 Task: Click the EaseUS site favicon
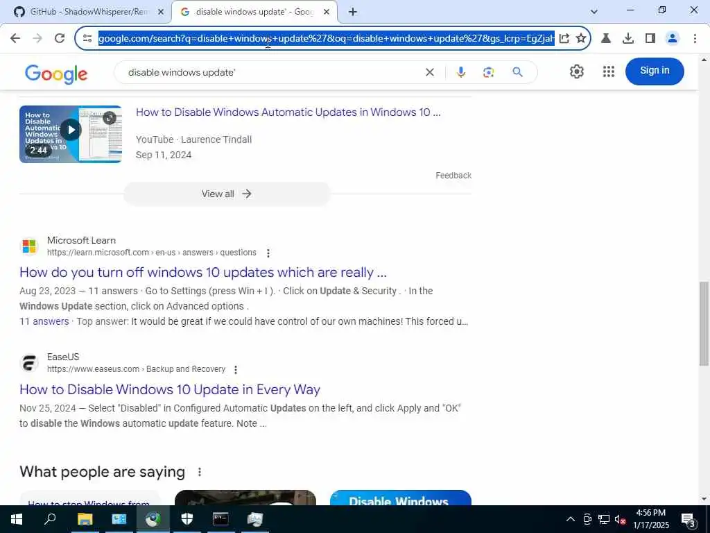29,363
